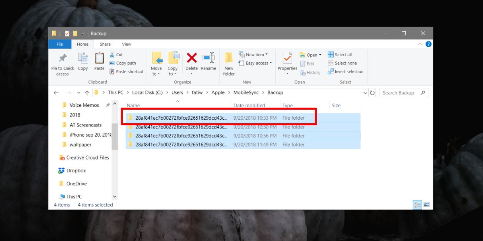
Task: Click Select none in ribbon
Action: pyautogui.click(x=342, y=63)
